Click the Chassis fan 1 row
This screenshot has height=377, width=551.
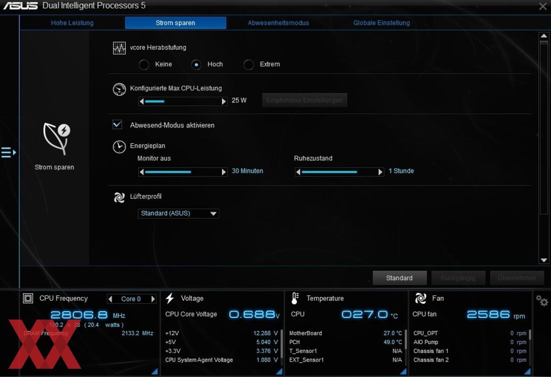(x=470, y=351)
